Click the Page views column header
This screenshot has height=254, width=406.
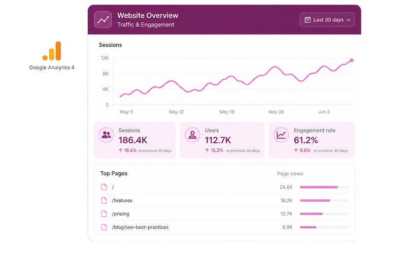pyautogui.click(x=290, y=174)
